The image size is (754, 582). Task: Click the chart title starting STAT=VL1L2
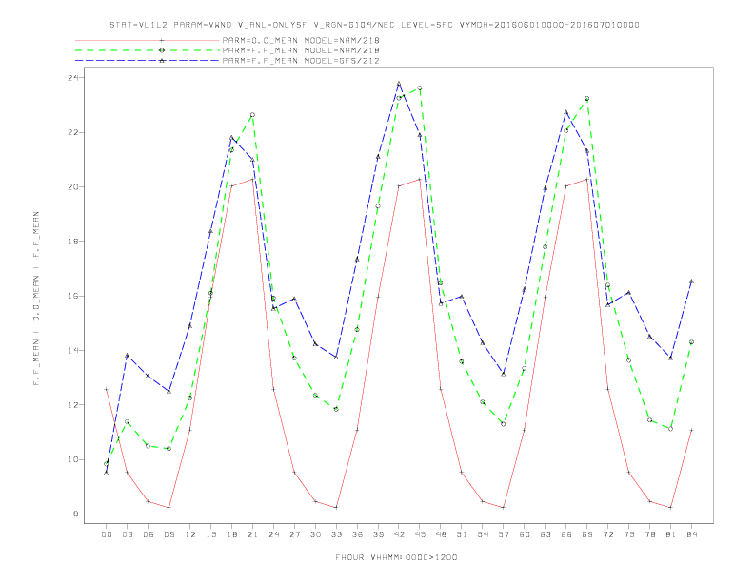[x=374, y=25]
